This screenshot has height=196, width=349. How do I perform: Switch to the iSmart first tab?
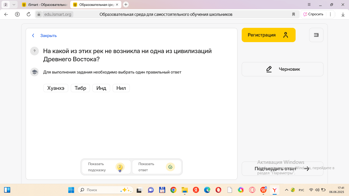45,5
